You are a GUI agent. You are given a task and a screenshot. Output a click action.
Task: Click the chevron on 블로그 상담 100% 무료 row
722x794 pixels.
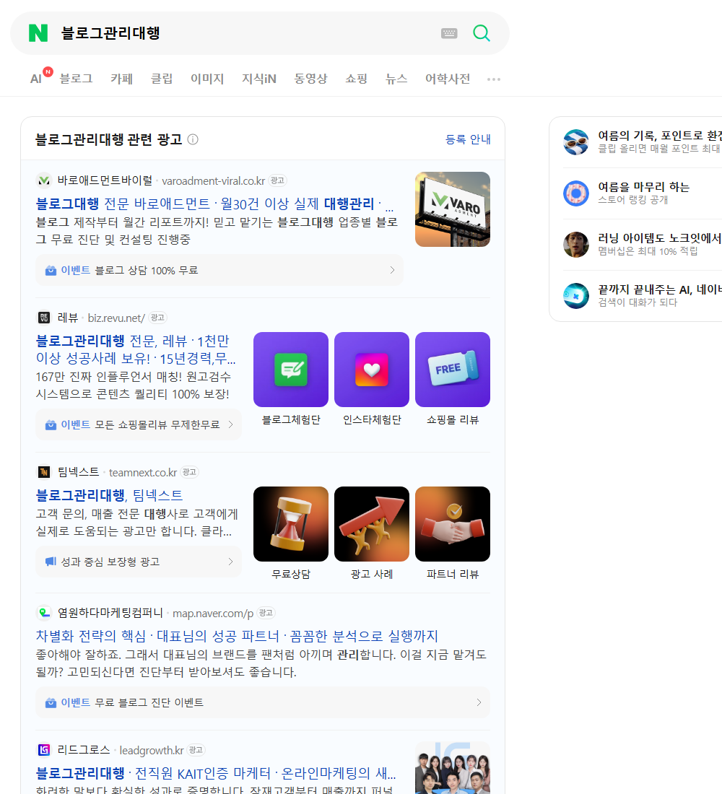[392, 270]
